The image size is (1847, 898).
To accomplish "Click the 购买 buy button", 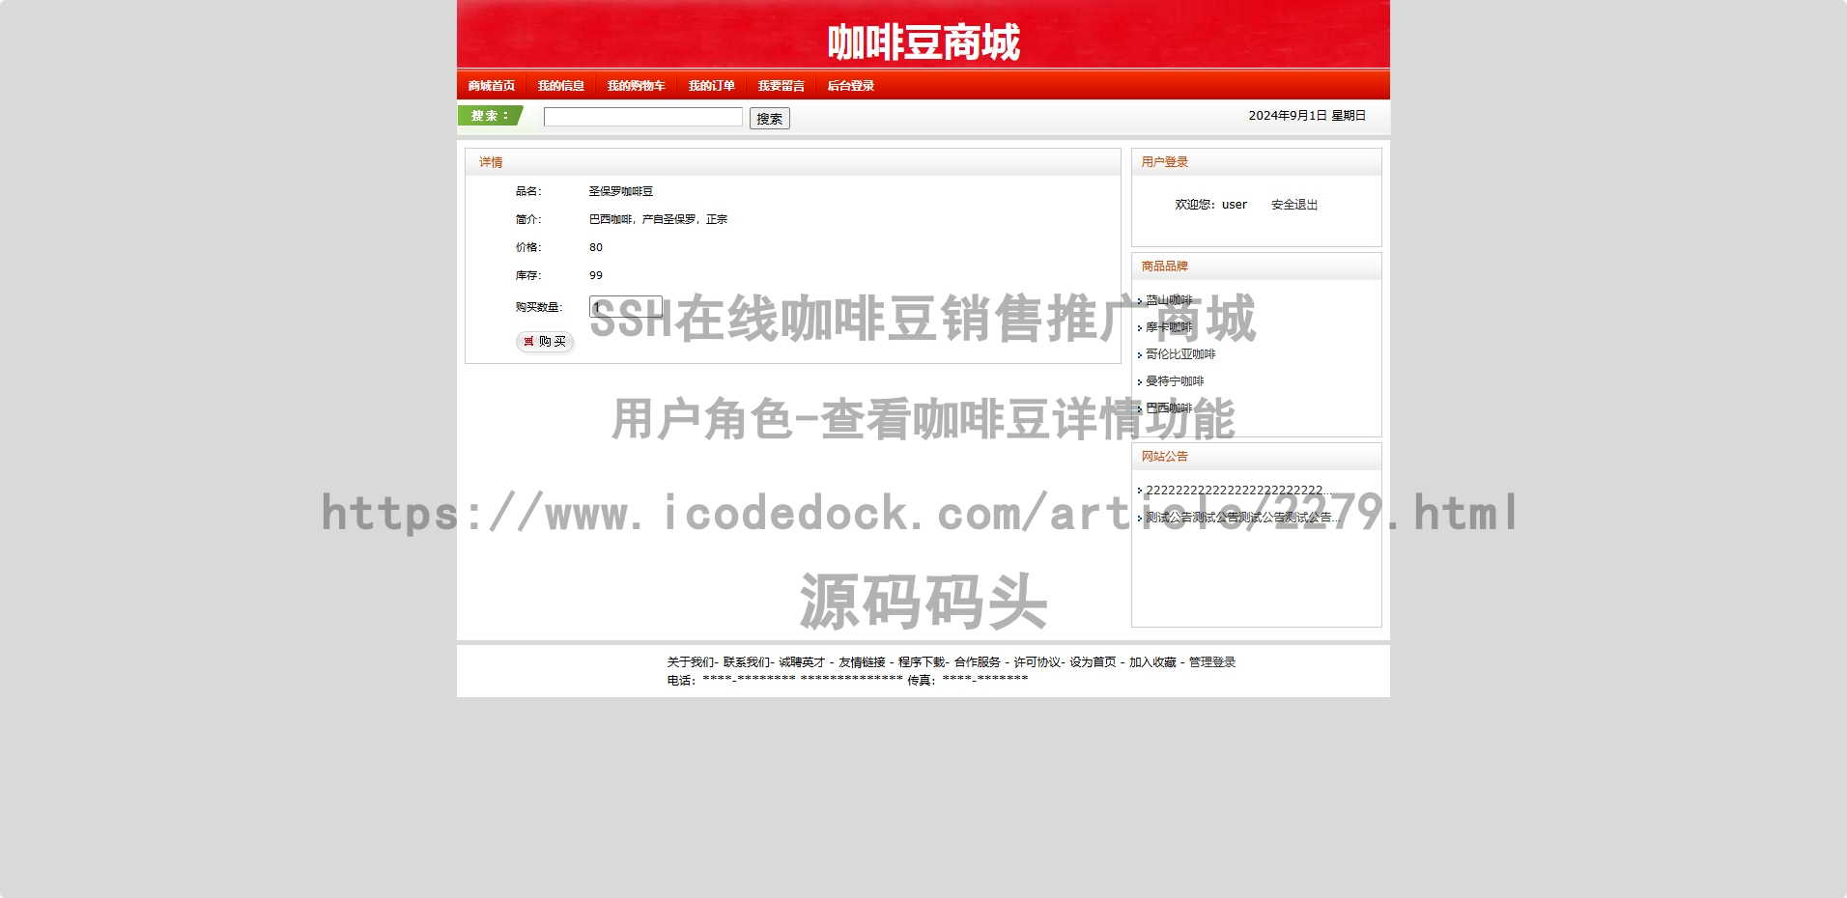I will pyautogui.click(x=545, y=342).
